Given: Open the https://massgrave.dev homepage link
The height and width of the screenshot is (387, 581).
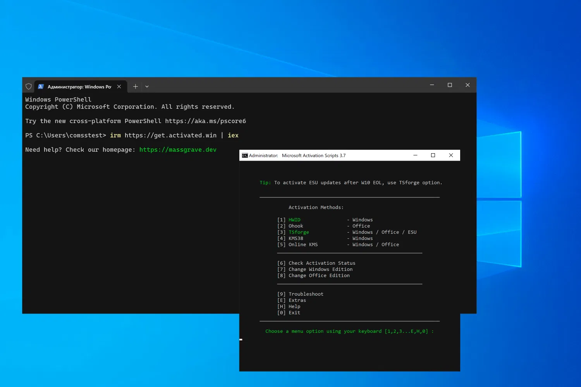Looking at the screenshot, I should [178, 150].
